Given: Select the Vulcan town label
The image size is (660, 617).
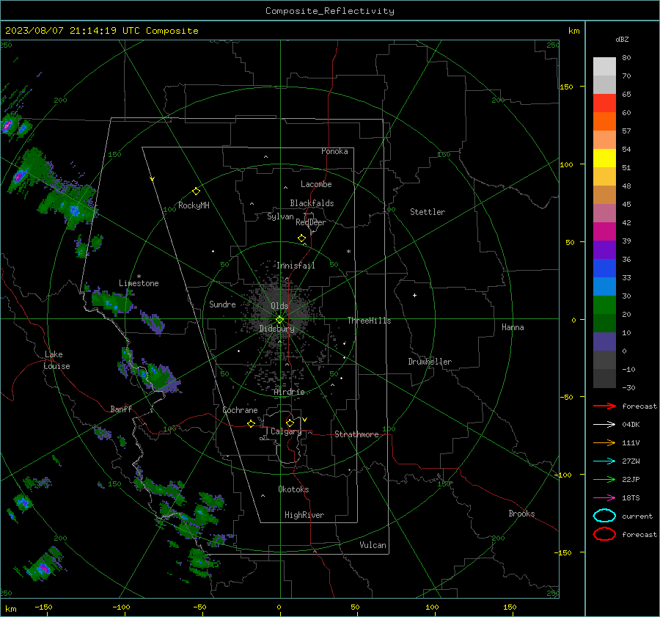Looking at the screenshot, I should coord(373,545).
